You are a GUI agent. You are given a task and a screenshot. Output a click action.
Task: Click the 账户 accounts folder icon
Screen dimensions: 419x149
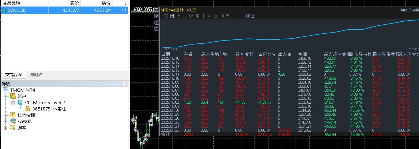tap(13, 96)
